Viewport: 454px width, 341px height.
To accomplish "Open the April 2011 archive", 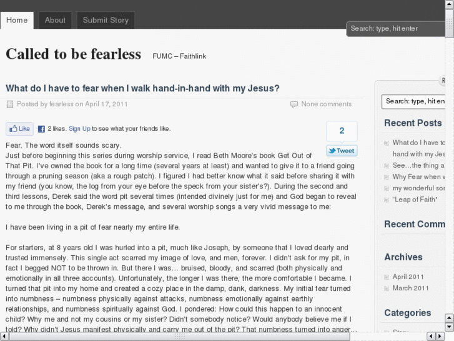I will coord(408,277).
